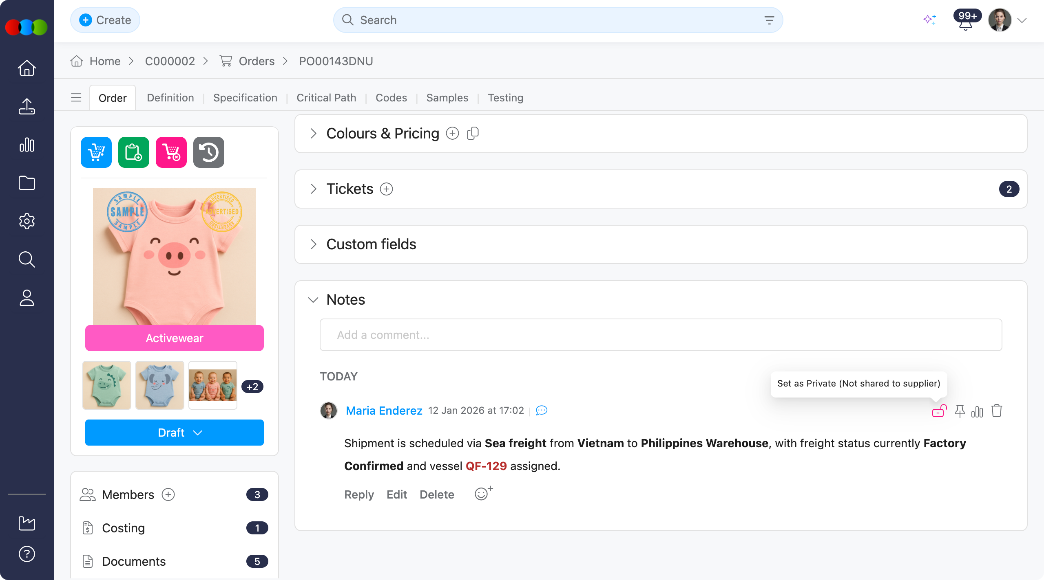Screen dimensions: 1044x580
Task: Select the green dinosaur bodysuit thumbnail
Action: point(107,385)
